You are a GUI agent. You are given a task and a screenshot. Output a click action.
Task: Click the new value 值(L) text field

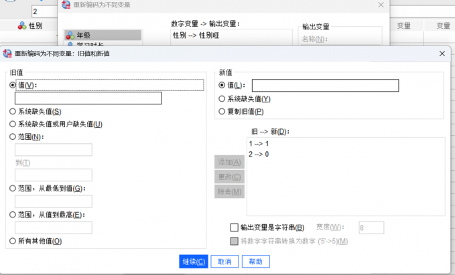pos(325,86)
